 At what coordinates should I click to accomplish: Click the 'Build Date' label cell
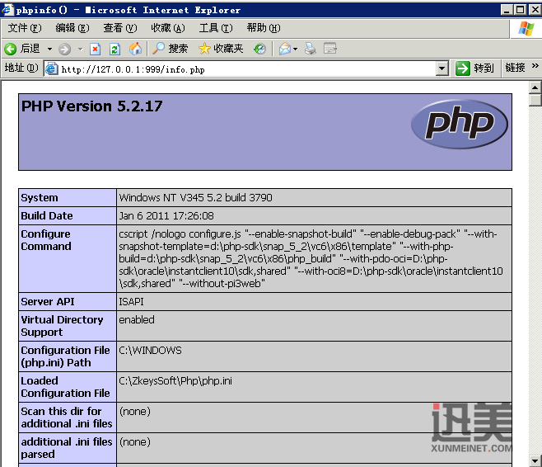click(x=68, y=216)
